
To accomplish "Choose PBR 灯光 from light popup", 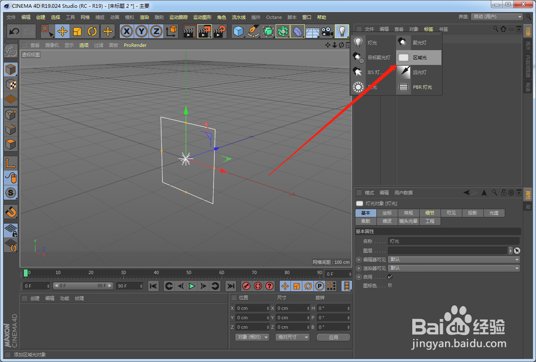I will coord(419,87).
